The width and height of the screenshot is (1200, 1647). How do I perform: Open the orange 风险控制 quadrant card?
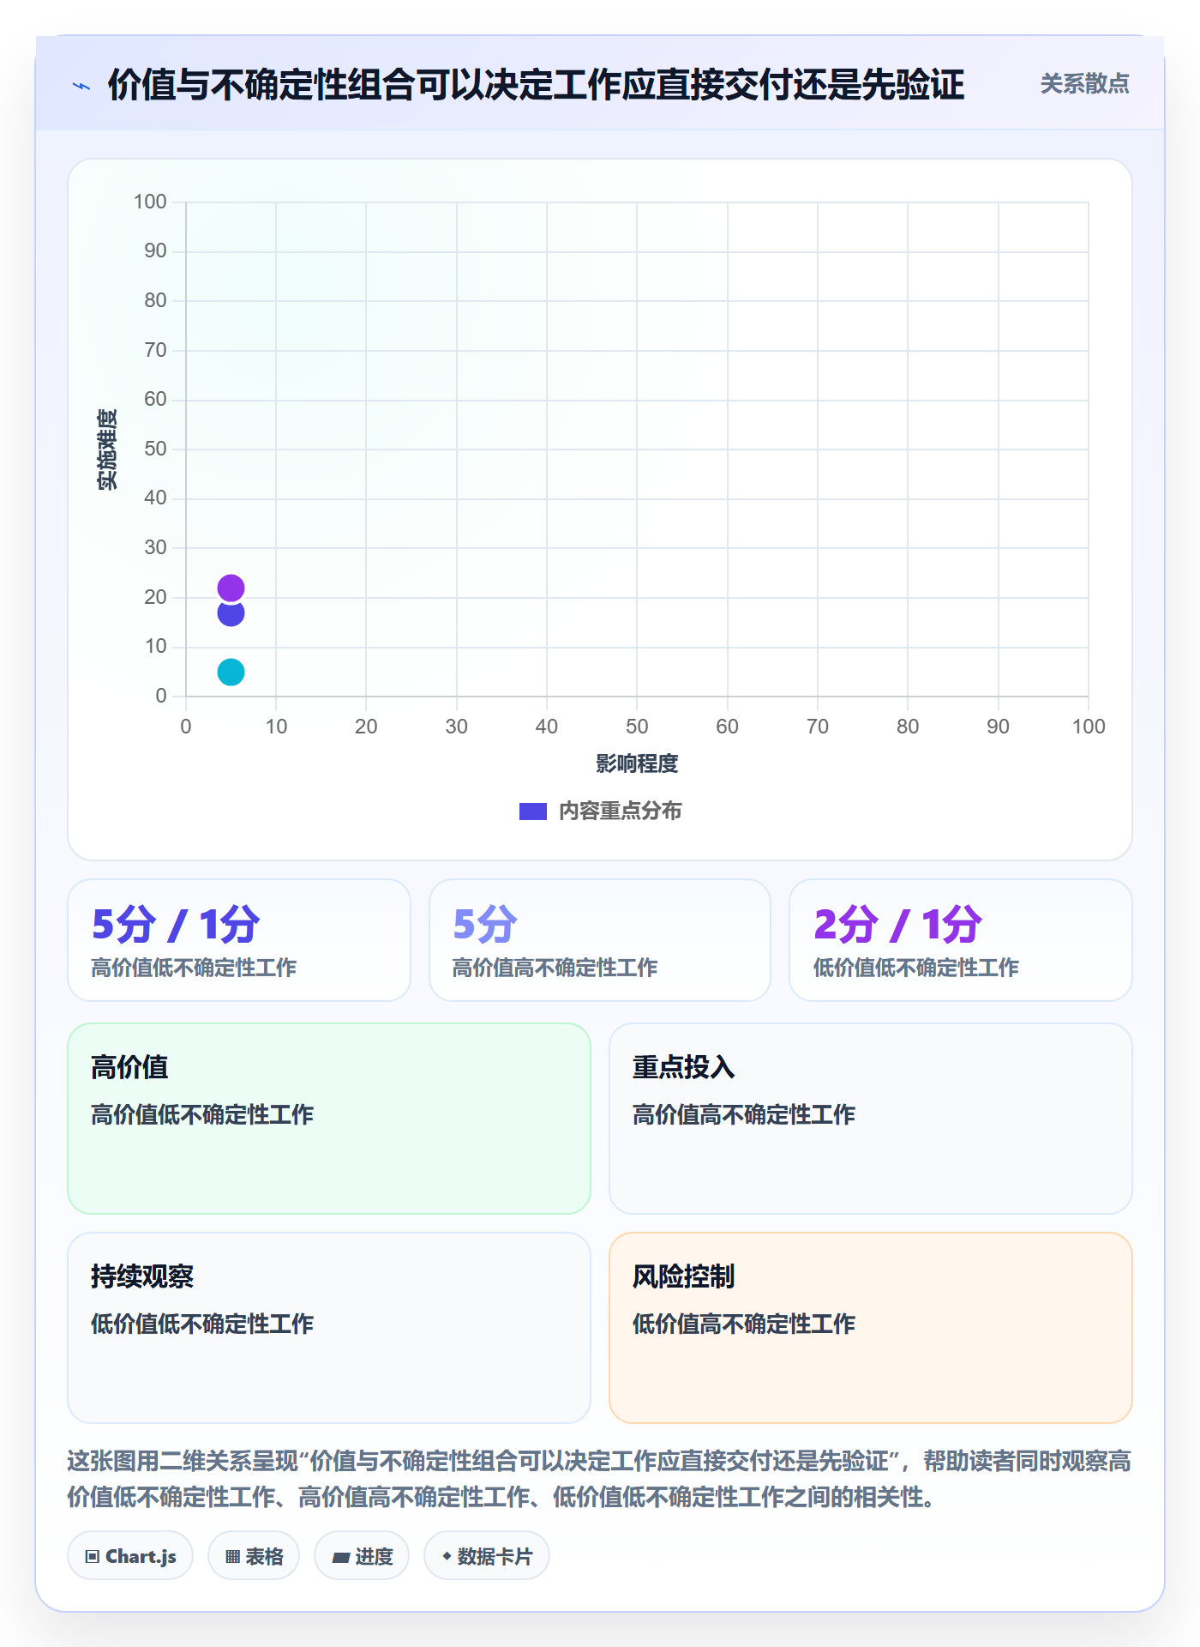pyautogui.click(x=871, y=1328)
